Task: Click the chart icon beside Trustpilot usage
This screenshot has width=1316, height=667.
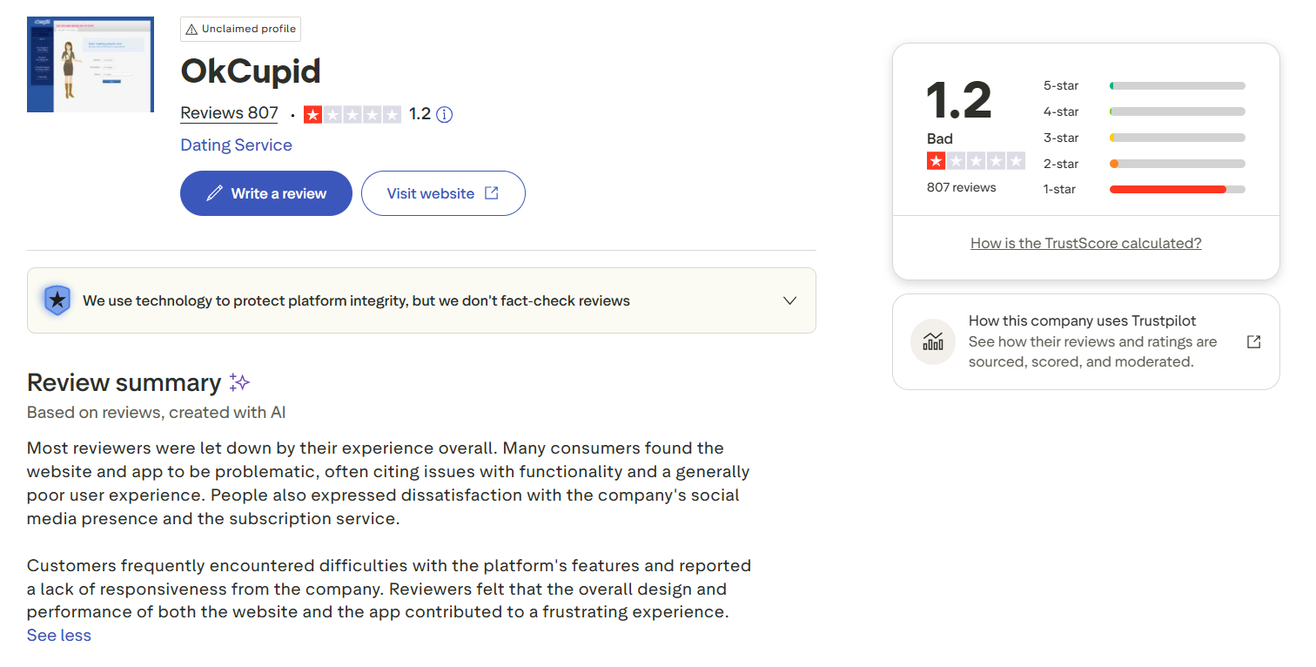Action: 933,341
